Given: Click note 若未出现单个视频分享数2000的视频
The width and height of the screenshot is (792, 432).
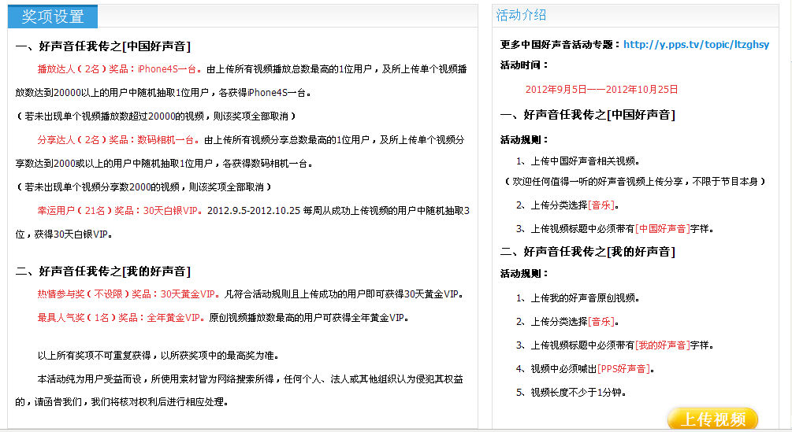Looking at the screenshot, I should coord(144,187).
